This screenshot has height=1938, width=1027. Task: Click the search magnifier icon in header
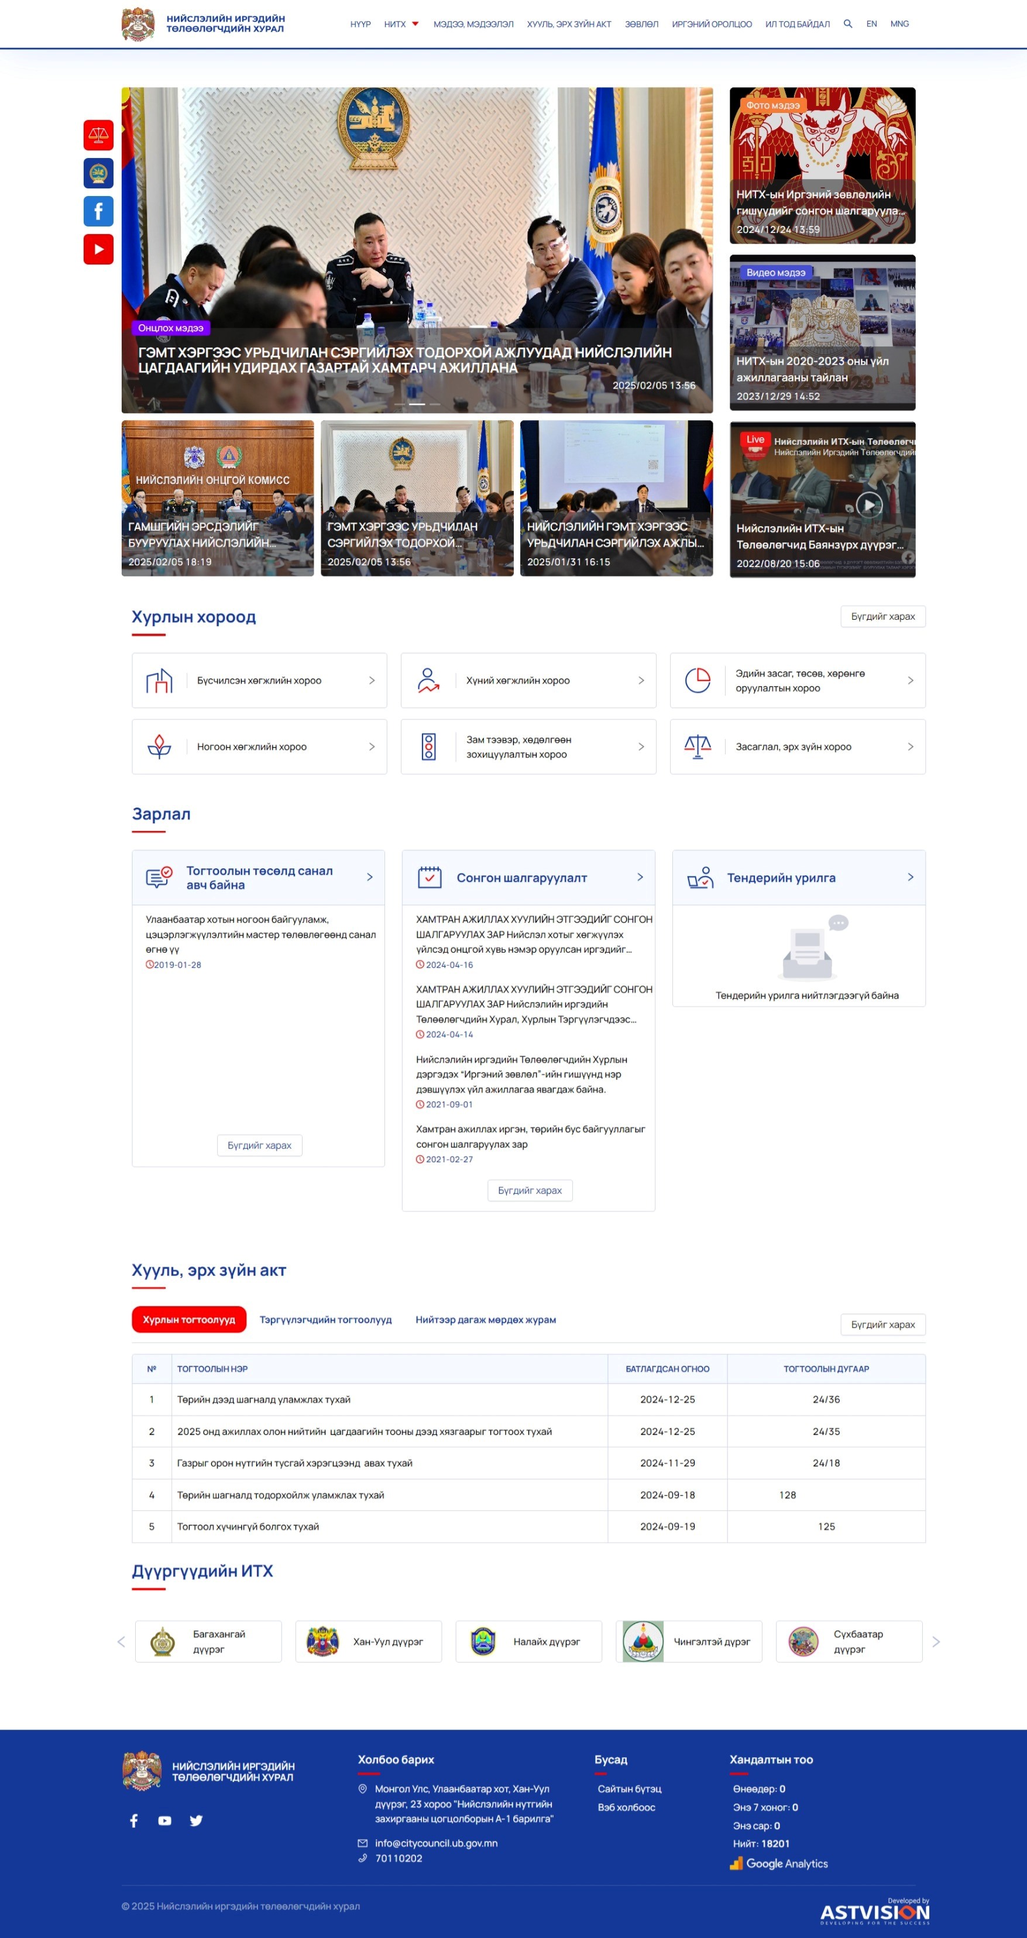[x=848, y=24]
